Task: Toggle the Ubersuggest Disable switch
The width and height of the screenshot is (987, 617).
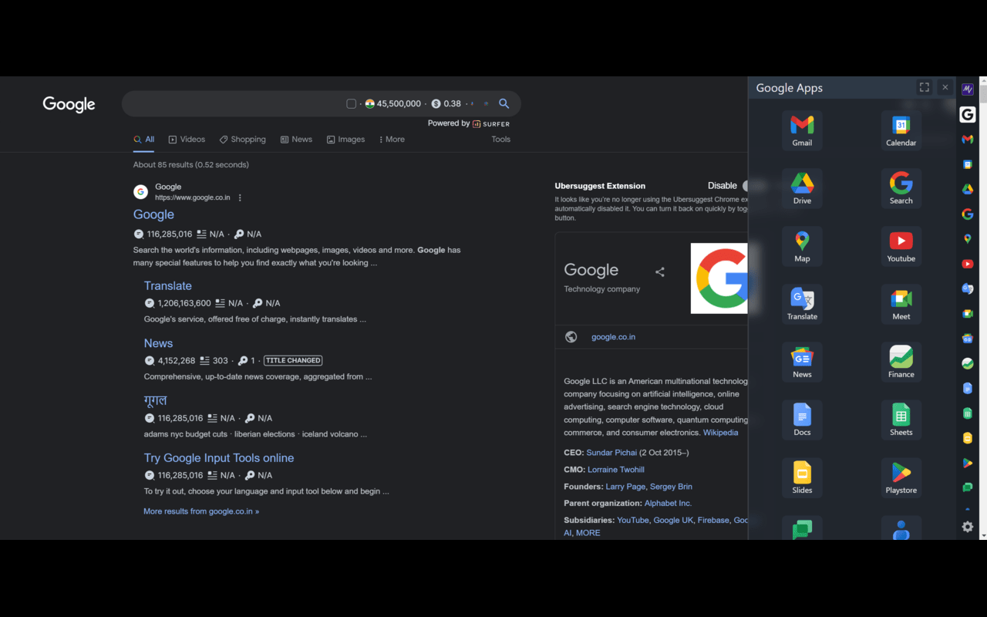Action: [x=749, y=186]
